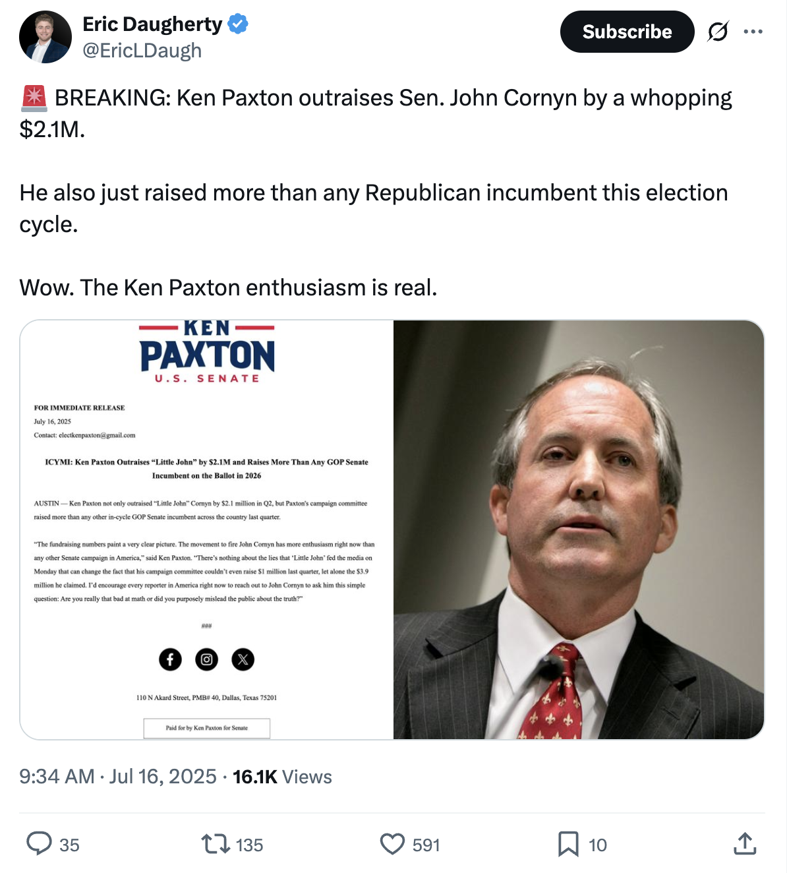Subscribe to Eric Daugherty
The image size is (787, 873).
[x=627, y=32]
